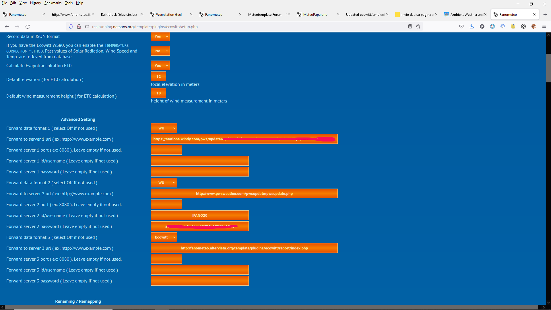Close the MeteoPaparano tab

click(x=338, y=14)
